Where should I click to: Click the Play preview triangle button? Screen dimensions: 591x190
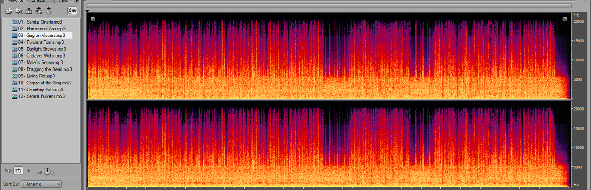pyautogui.click(x=29, y=171)
